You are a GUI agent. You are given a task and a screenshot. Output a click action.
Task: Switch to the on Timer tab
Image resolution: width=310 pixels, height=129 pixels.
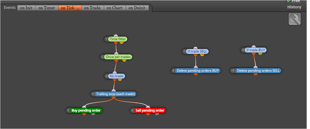[47, 8]
